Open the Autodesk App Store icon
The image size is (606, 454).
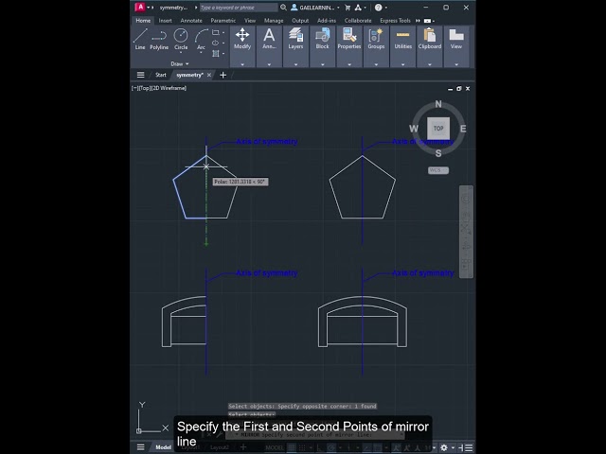(x=358, y=8)
